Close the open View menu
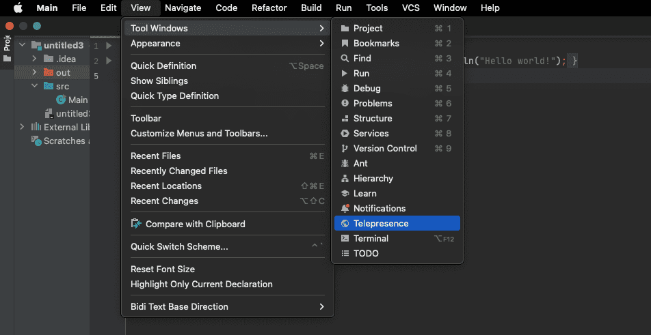The image size is (651, 335). click(x=140, y=8)
